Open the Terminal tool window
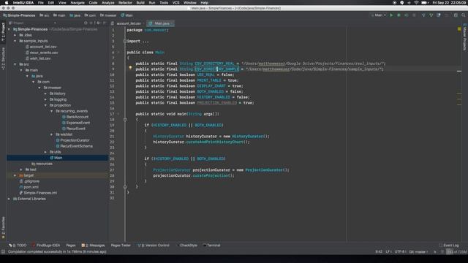Screen dimensions: 468x263 click(211, 245)
